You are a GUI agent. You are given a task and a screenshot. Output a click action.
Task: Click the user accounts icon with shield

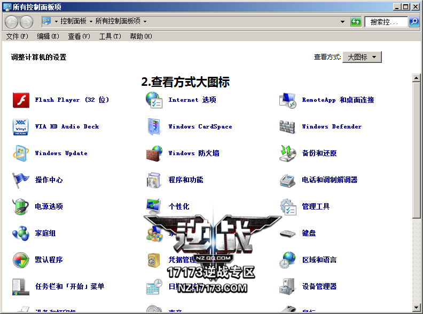click(154, 234)
